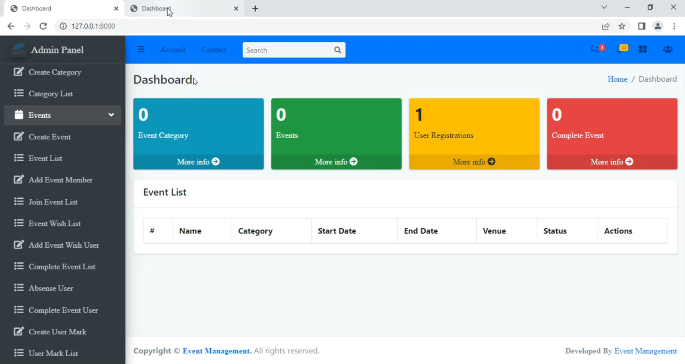Click the grid apps icon in navbar

point(643,50)
